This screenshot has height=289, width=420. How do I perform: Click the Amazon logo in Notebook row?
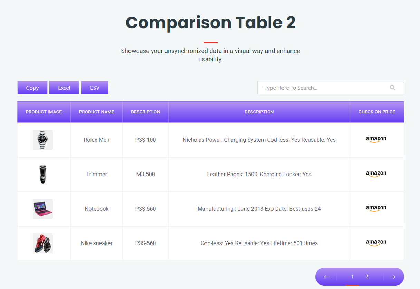coord(376,209)
